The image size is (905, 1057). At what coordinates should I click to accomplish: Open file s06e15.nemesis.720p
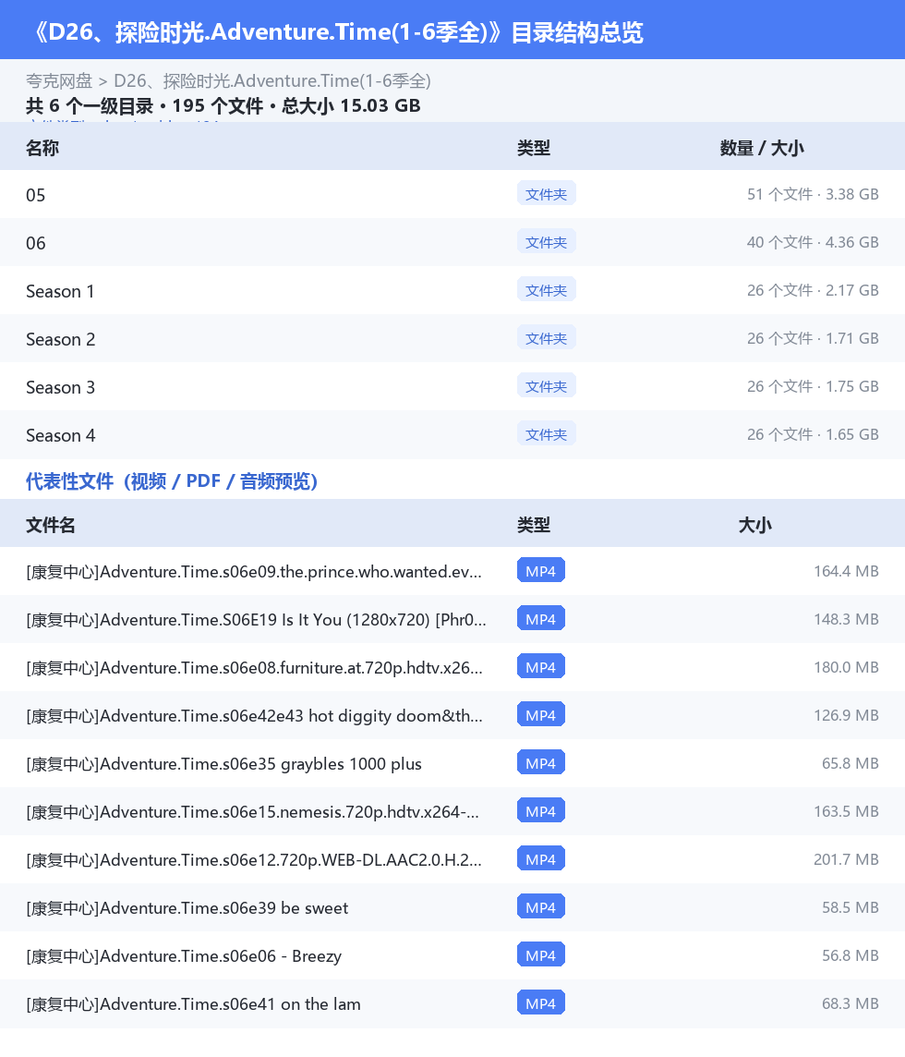click(253, 812)
